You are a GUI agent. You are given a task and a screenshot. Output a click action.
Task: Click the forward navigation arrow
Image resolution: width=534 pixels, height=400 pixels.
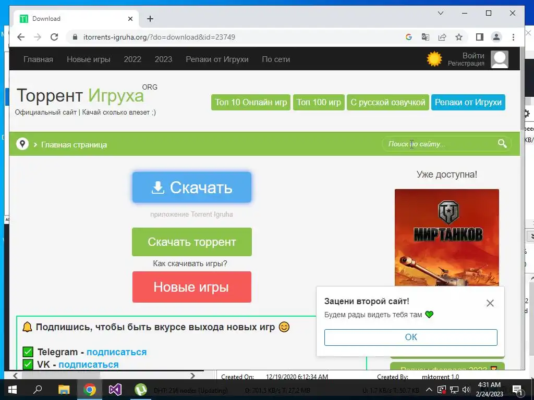click(38, 37)
